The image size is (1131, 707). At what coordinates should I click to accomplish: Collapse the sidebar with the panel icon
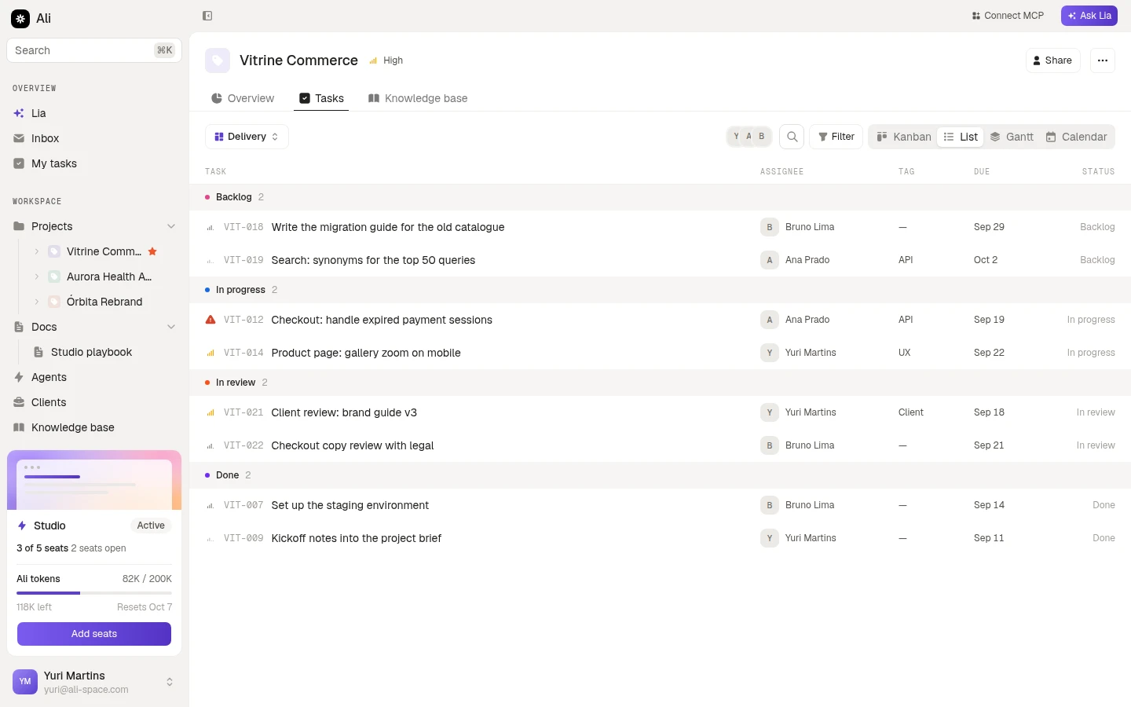pos(207,16)
